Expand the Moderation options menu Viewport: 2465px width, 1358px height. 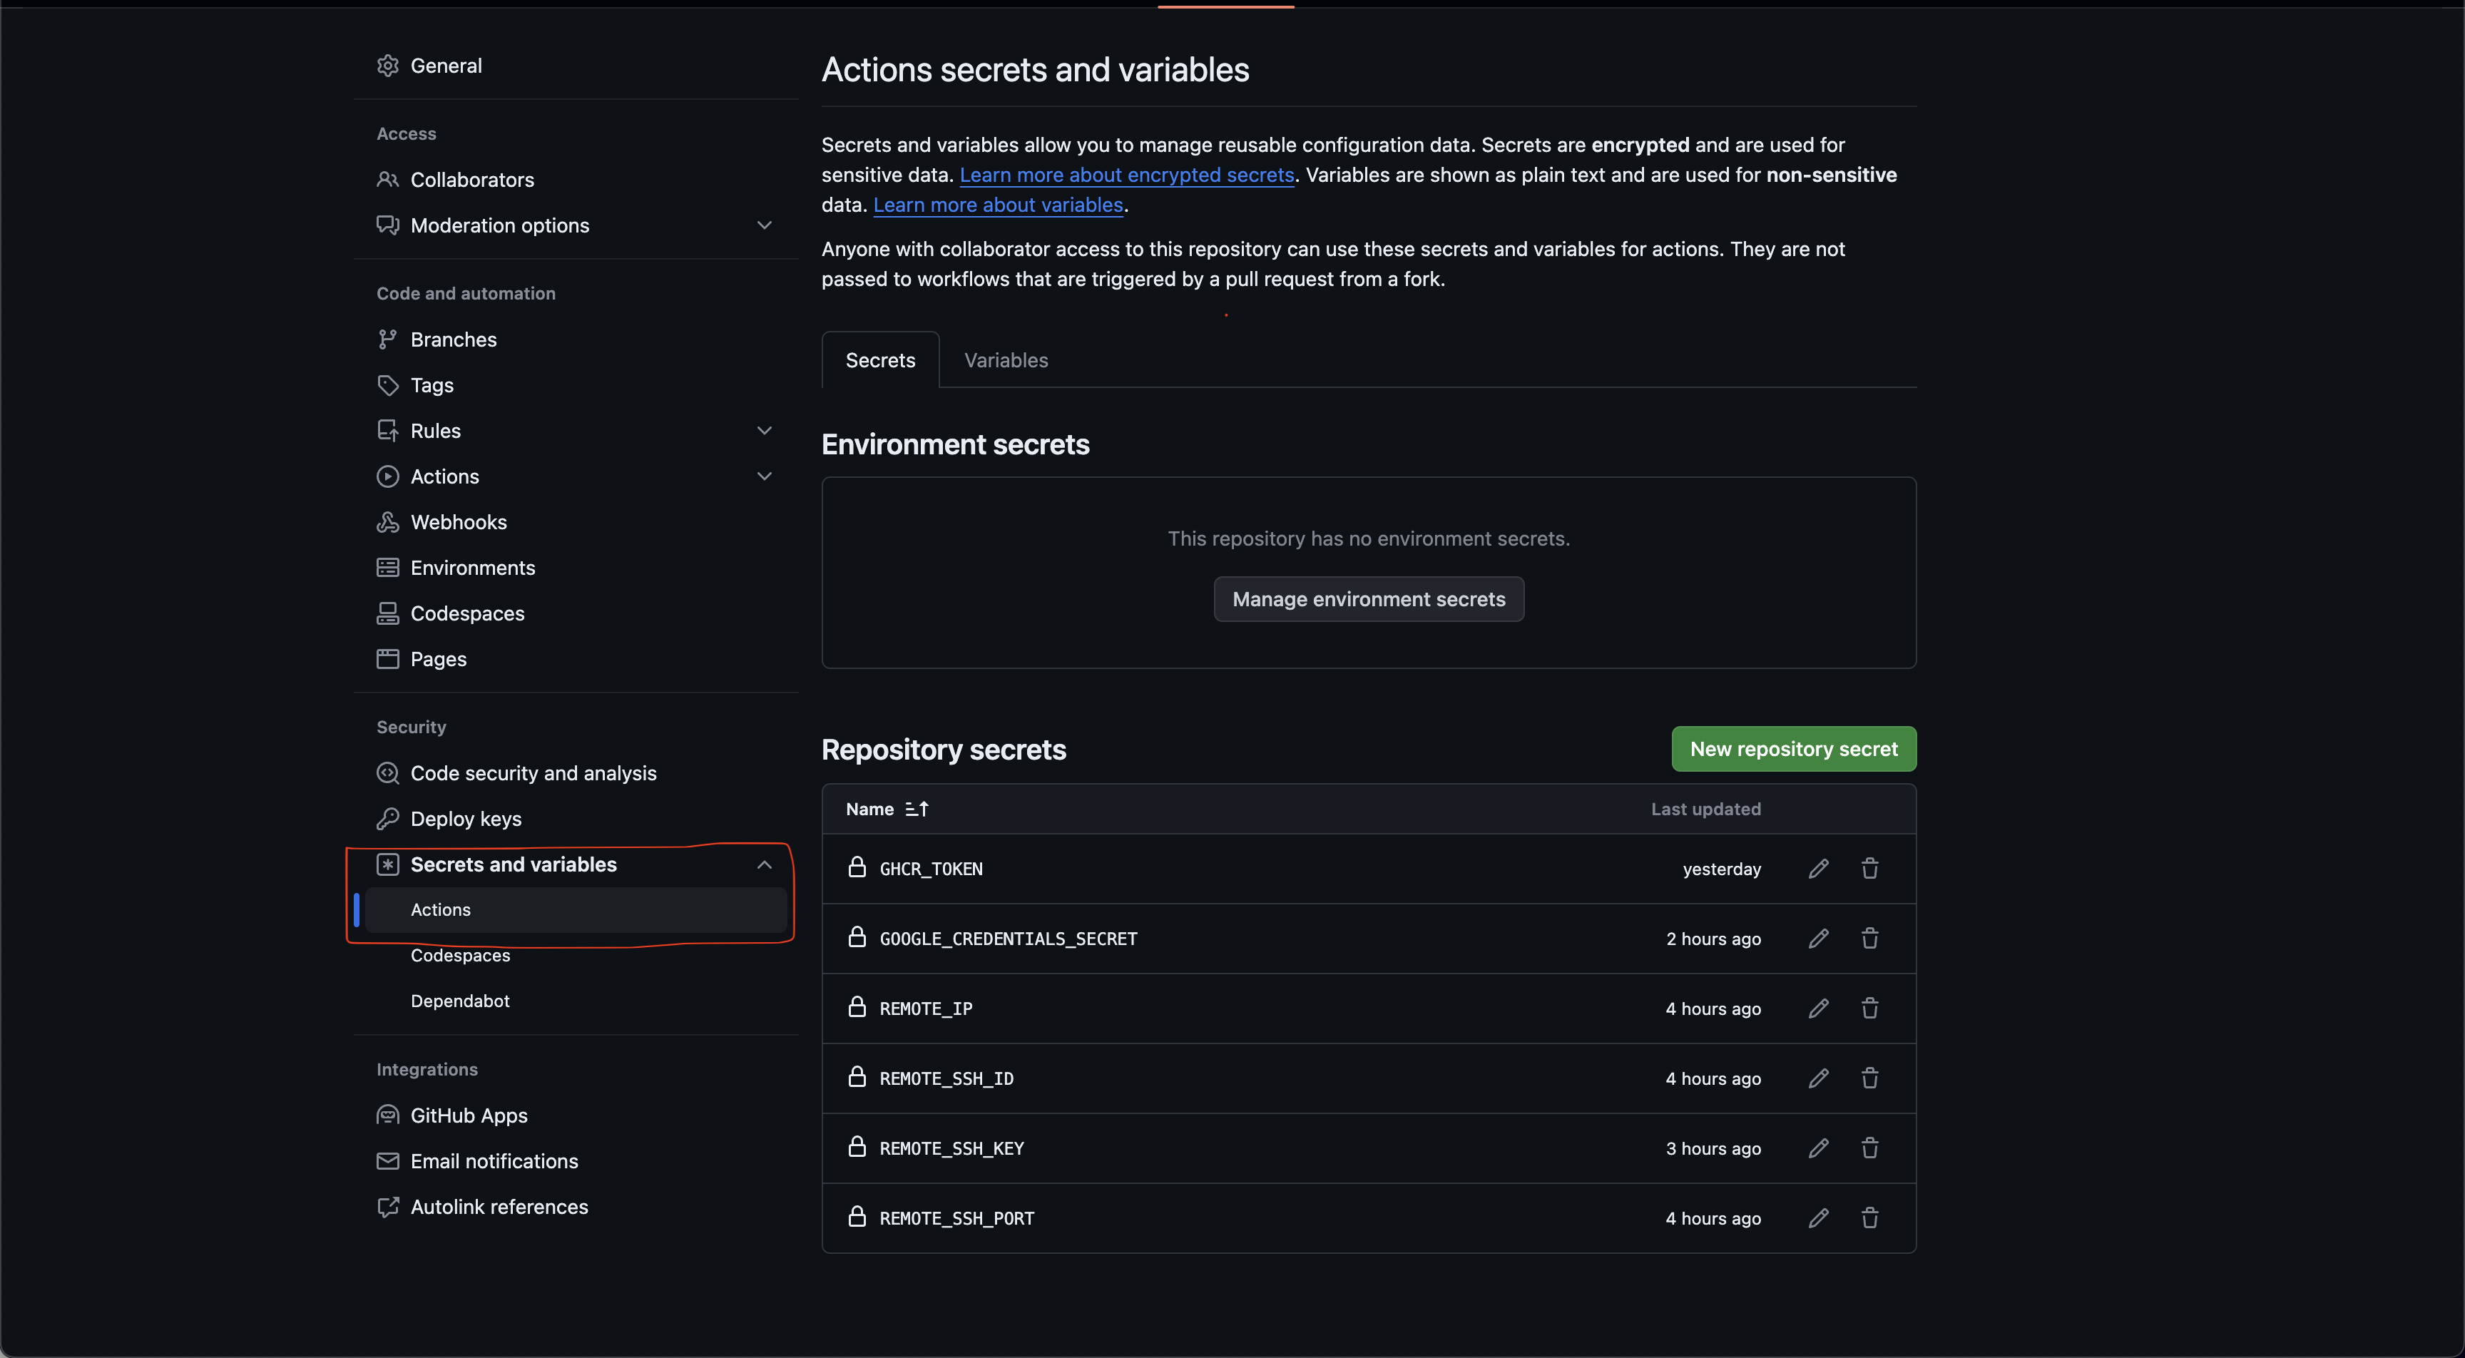pyautogui.click(x=765, y=225)
